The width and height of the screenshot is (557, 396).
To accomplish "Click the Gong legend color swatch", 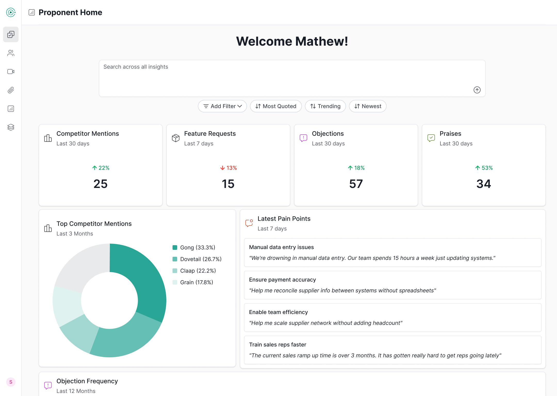I will tap(175, 247).
